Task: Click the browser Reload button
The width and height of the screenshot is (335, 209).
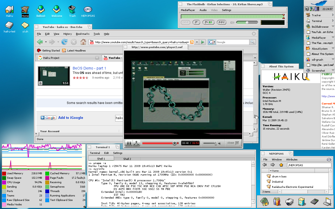Action: (64, 42)
